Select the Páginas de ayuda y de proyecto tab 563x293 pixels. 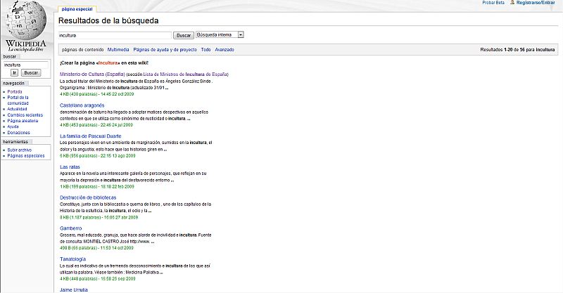[x=165, y=50]
